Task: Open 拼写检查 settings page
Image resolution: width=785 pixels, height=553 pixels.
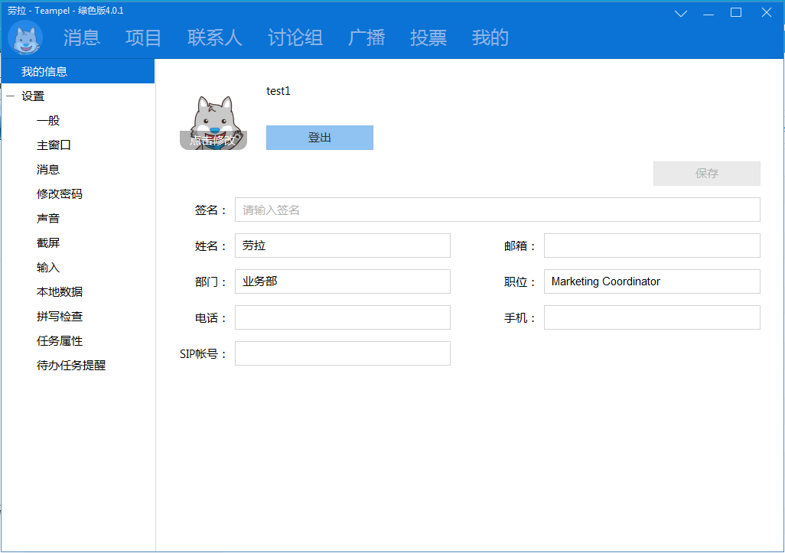Action: pos(60,317)
